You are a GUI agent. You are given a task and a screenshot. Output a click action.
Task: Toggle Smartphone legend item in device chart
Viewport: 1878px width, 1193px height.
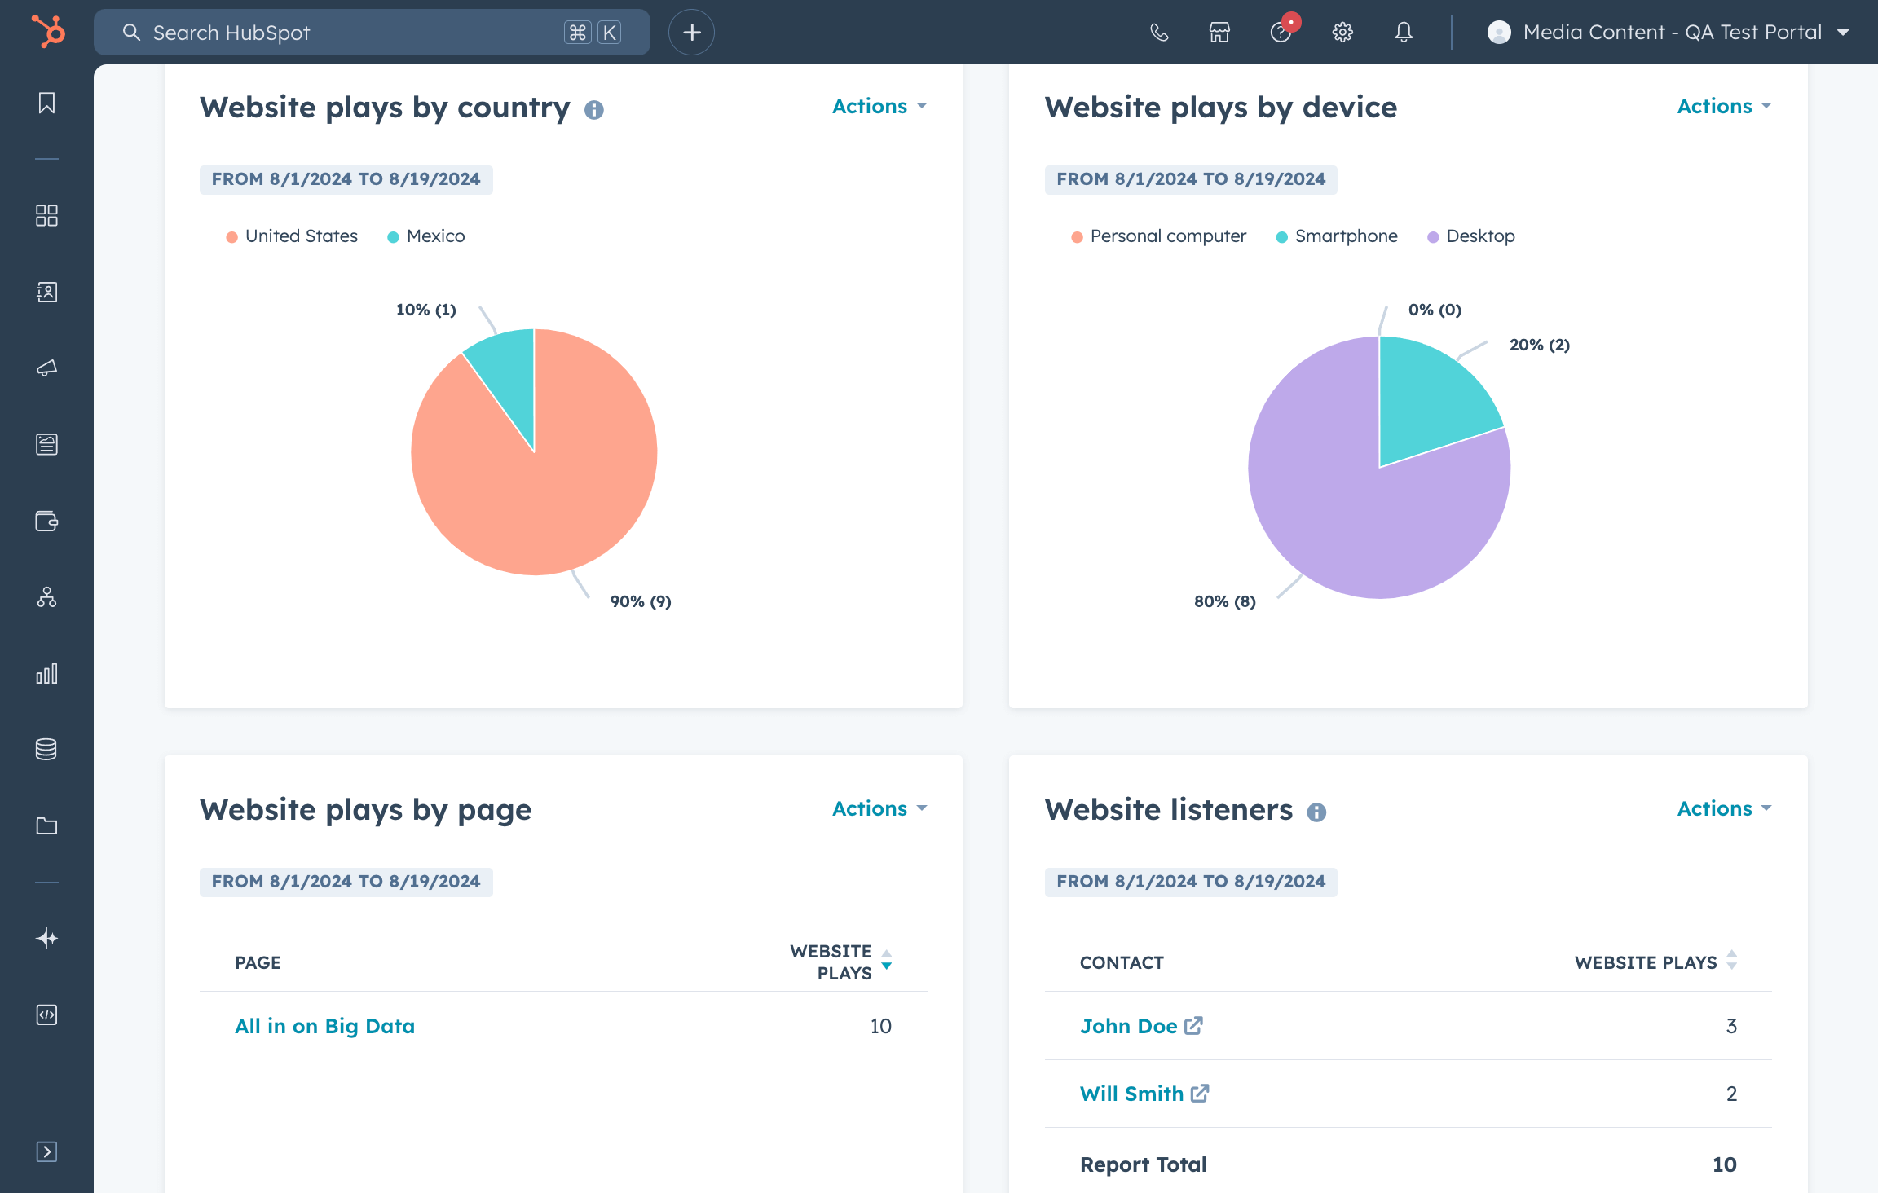pyautogui.click(x=1346, y=236)
